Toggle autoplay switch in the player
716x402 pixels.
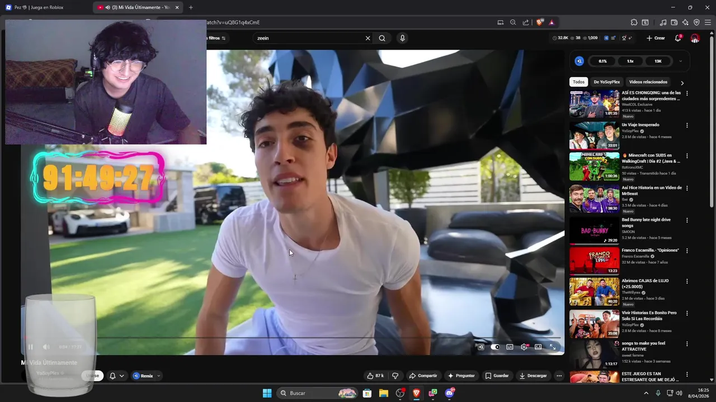tap(495, 347)
